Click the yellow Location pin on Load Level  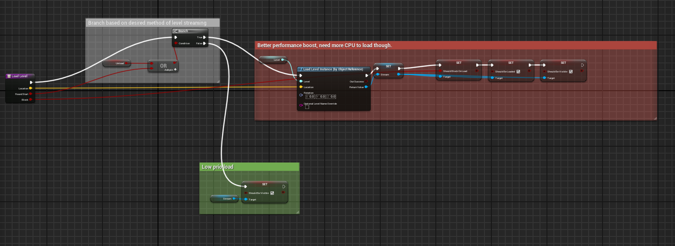[30, 88]
